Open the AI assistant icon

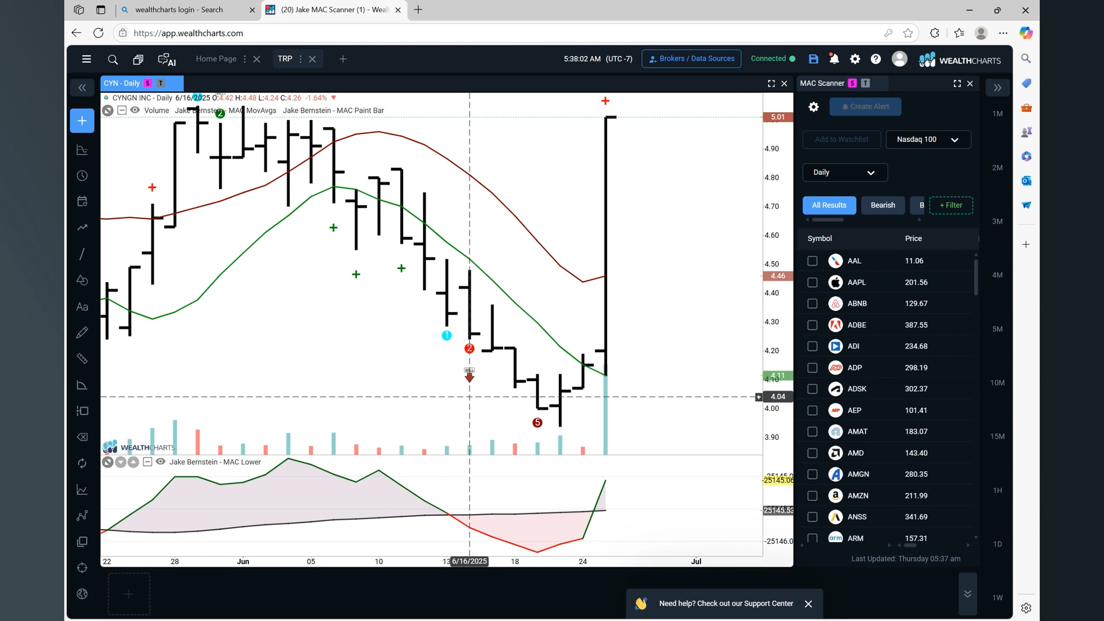(167, 59)
